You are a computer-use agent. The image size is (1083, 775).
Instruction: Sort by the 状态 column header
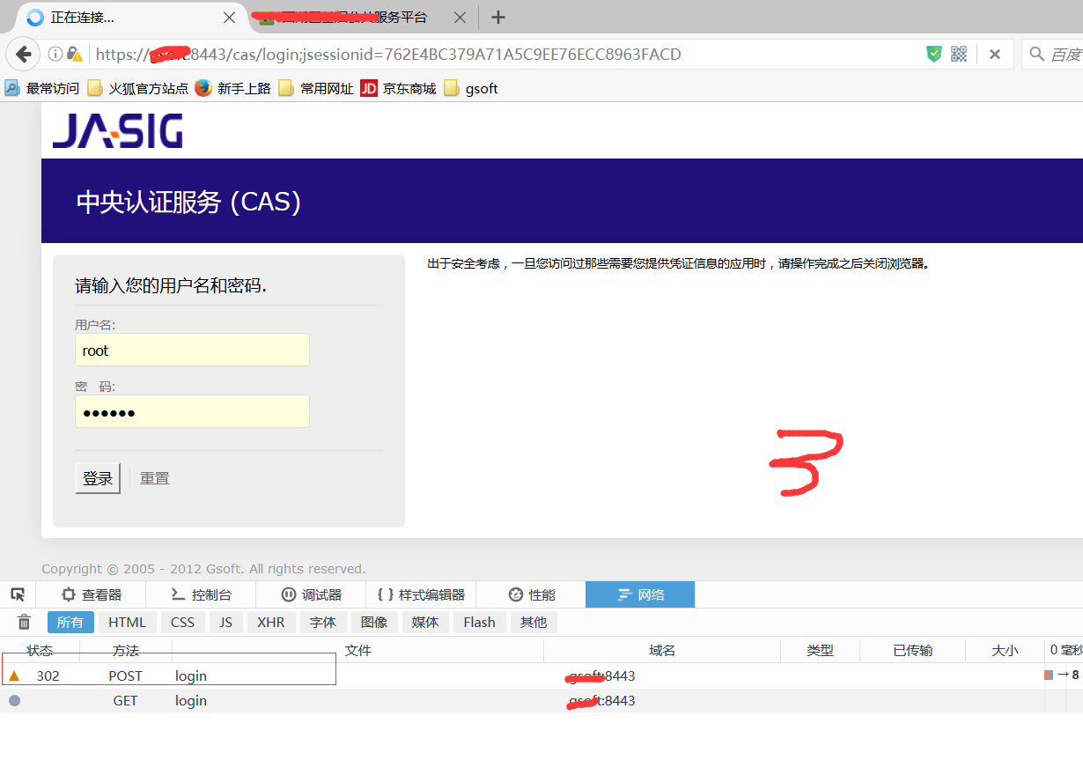[x=41, y=650]
